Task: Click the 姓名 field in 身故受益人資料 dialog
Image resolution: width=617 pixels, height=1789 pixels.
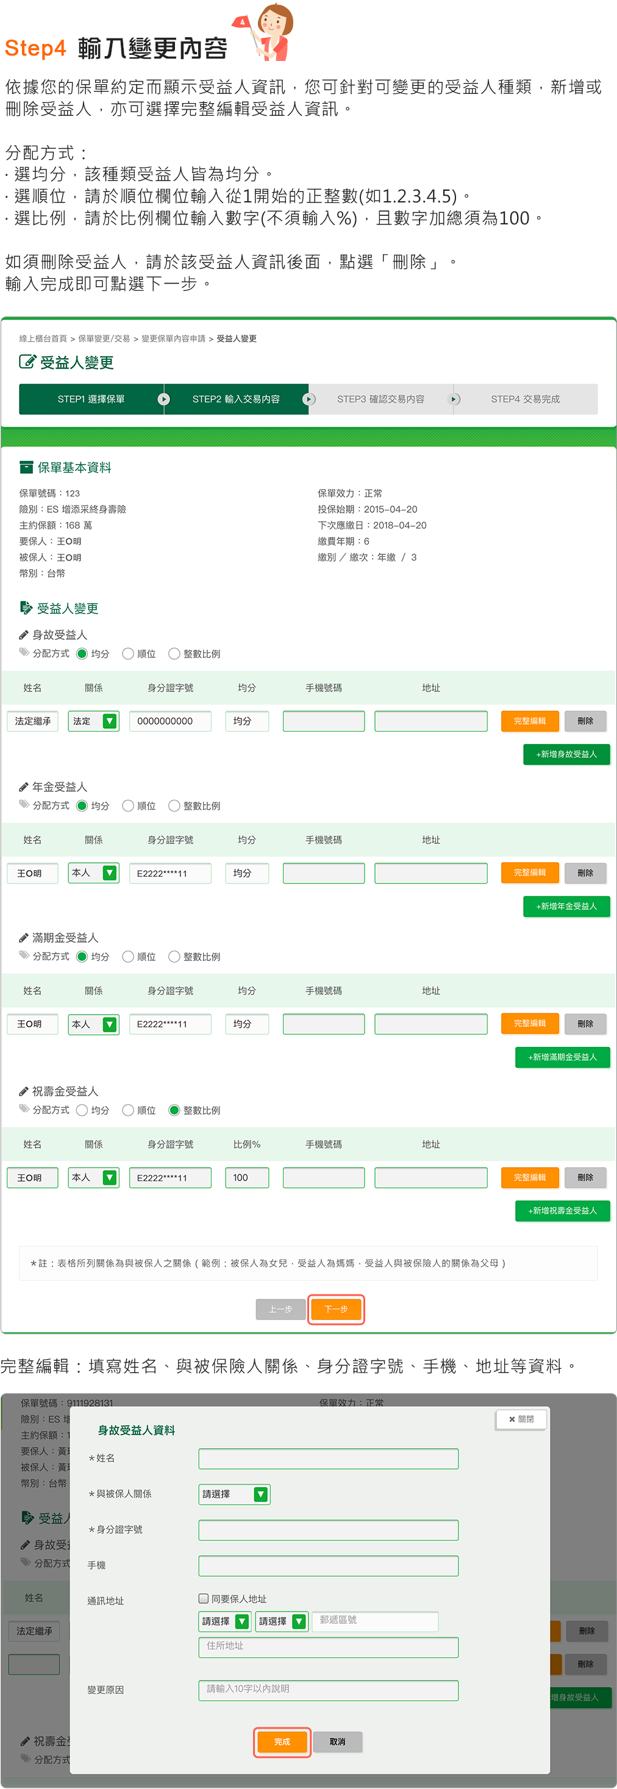Action: (x=328, y=1459)
